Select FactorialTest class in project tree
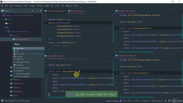Screen dimensions: 183x103 click(x=17, y=92)
